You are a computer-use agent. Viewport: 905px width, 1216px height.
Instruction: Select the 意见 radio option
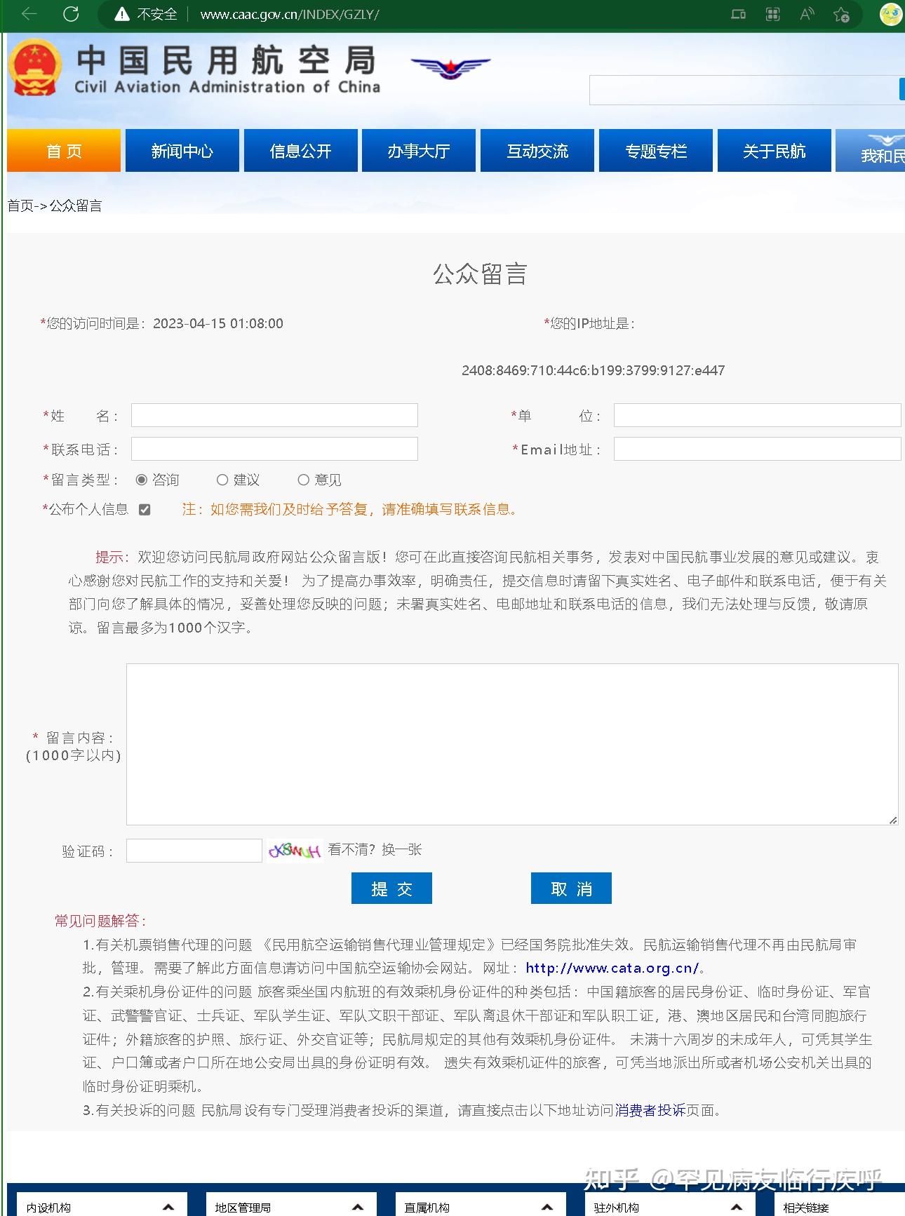tap(303, 480)
